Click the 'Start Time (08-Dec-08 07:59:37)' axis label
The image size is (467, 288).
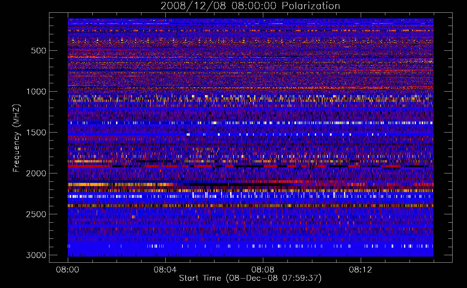pos(250,278)
